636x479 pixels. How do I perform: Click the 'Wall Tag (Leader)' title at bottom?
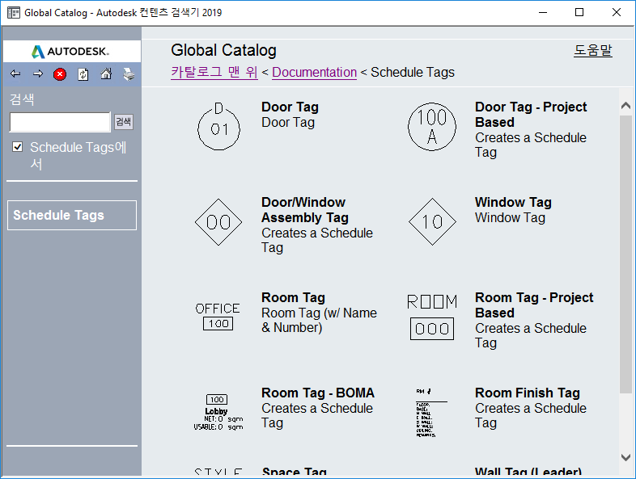(528, 471)
